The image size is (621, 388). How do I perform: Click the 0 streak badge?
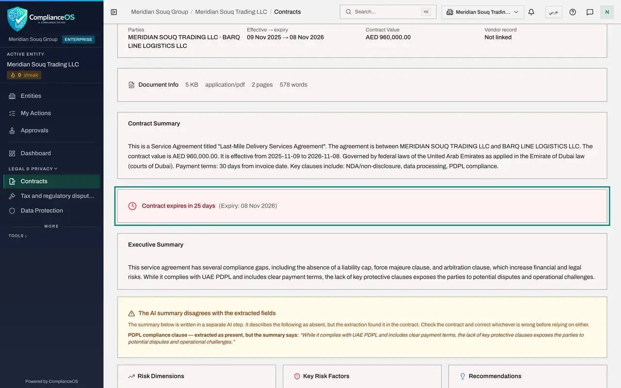pyautogui.click(x=24, y=75)
